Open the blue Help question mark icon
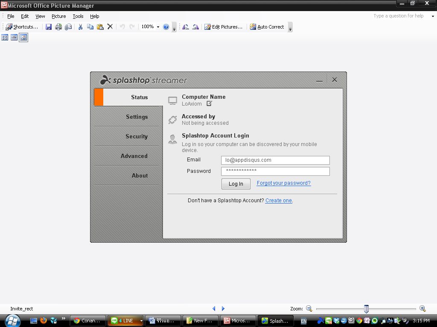This screenshot has width=437, height=327. click(166, 27)
